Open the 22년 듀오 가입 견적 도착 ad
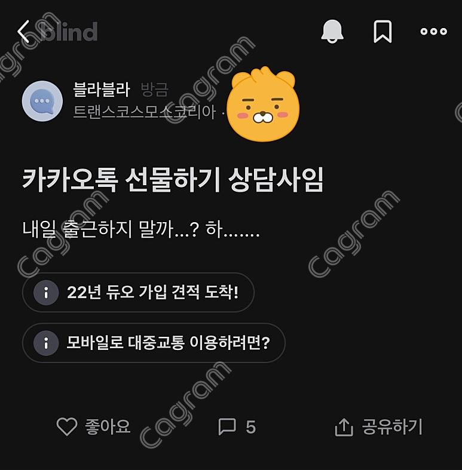Viewport: 462px width, 470px height. (x=138, y=292)
